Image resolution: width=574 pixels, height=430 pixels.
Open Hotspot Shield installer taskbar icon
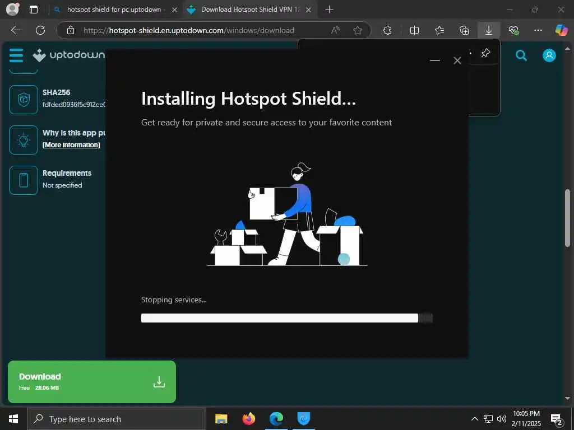click(x=303, y=419)
